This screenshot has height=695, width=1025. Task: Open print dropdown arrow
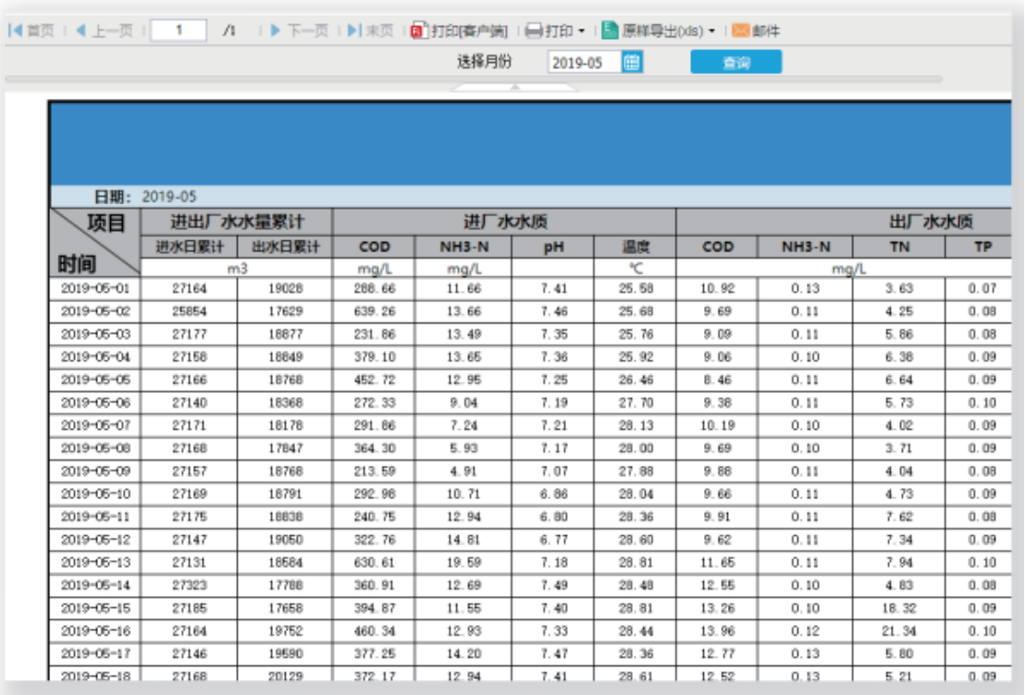pos(581,30)
